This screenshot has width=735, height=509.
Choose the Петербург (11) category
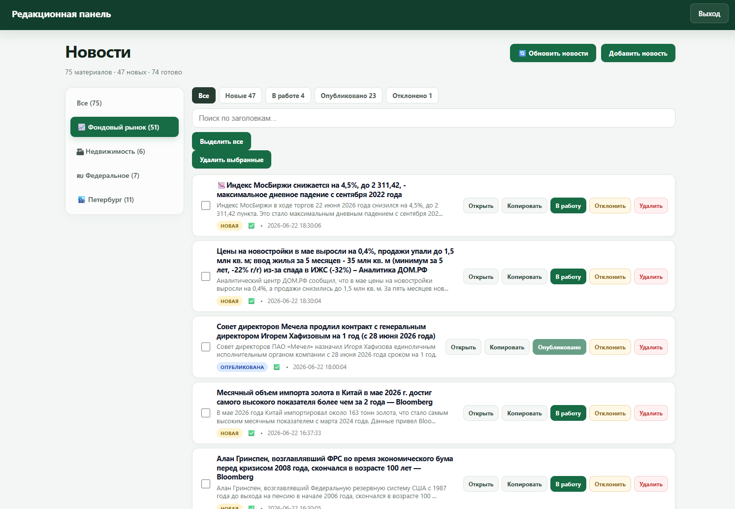click(x=125, y=200)
